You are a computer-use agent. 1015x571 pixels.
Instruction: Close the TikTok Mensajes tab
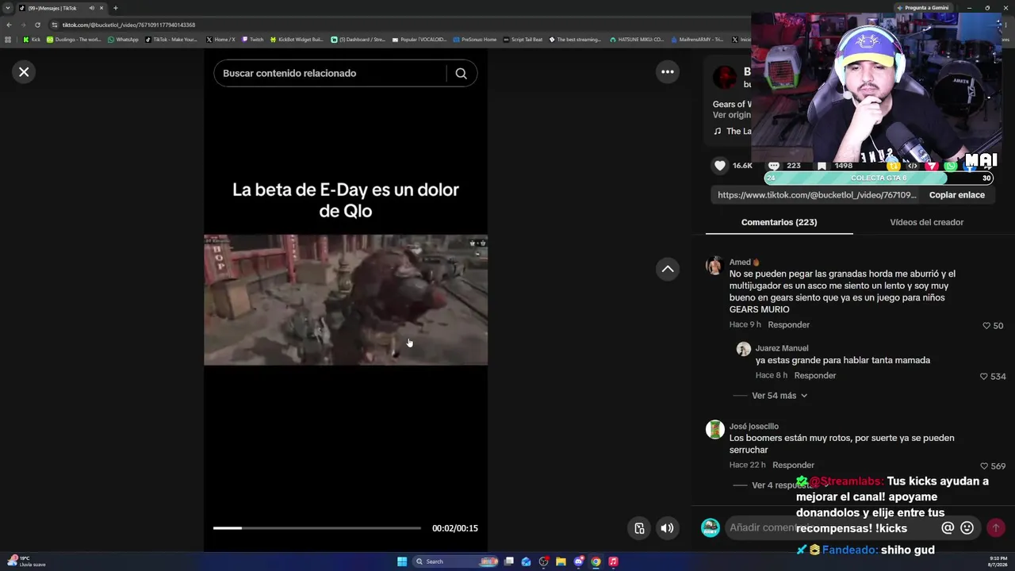point(101,8)
